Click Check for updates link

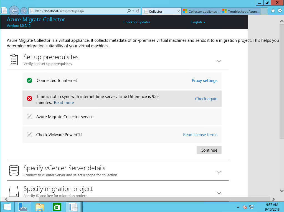(x=137, y=22)
